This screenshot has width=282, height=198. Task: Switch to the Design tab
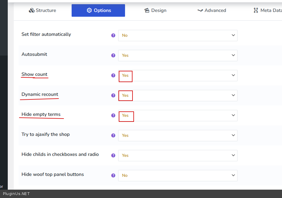[x=155, y=10]
